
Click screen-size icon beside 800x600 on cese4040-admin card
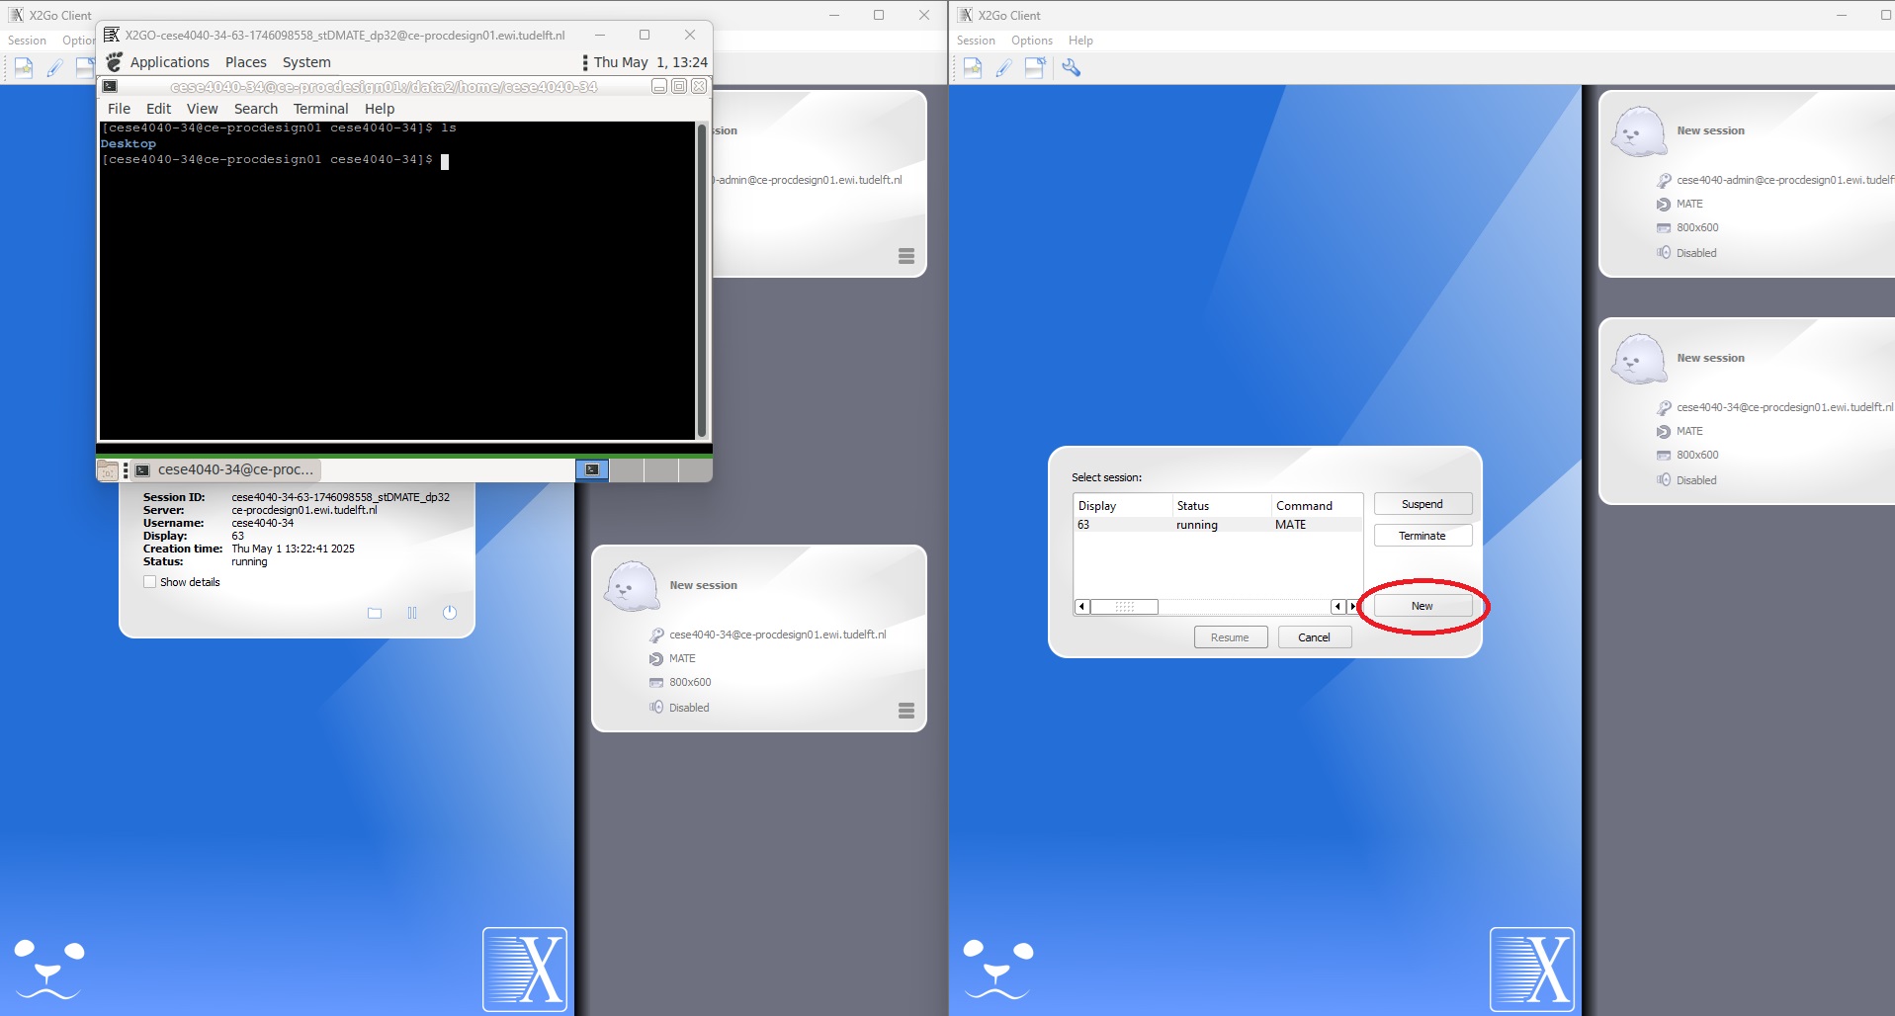(x=1664, y=227)
